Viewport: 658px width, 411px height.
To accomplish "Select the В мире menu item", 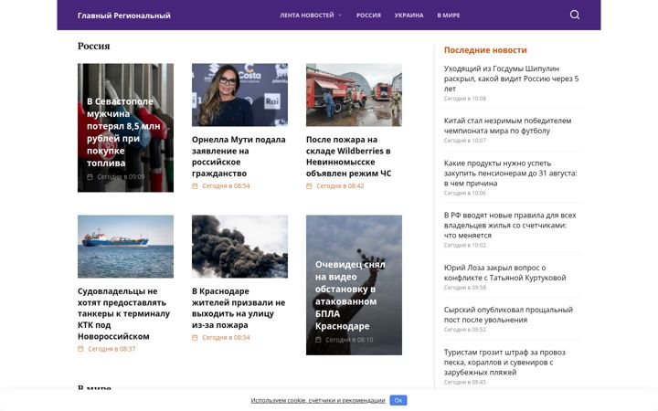I will (448, 16).
